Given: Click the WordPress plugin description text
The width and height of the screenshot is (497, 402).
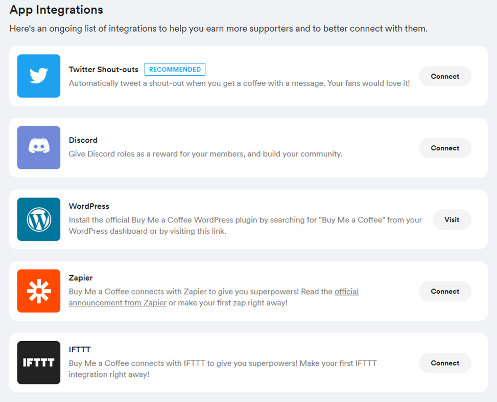Looking at the screenshot, I should click(245, 226).
